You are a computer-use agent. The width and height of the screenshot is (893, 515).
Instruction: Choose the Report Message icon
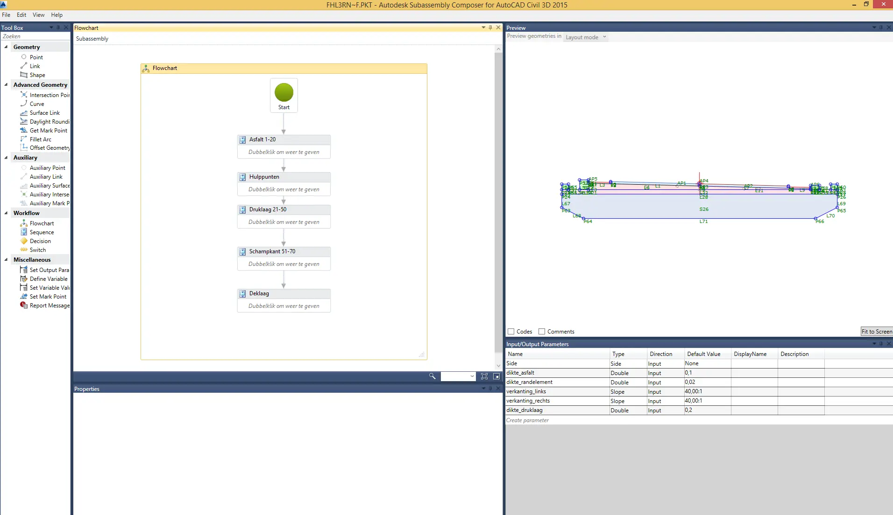pyautogui.click(x=24, y=305)
